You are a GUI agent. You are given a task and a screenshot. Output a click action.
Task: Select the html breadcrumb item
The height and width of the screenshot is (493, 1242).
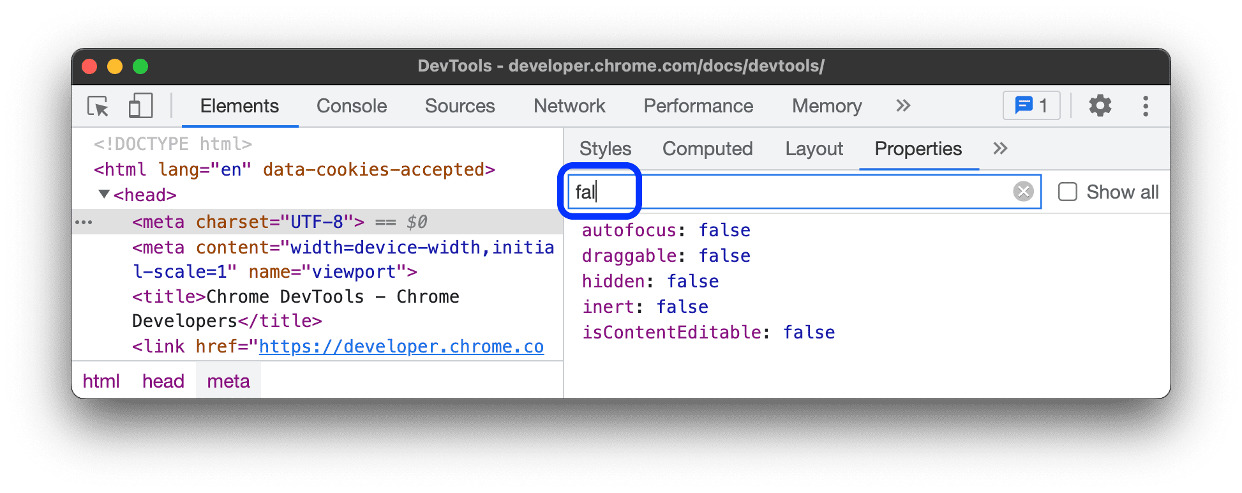[101, 381]
